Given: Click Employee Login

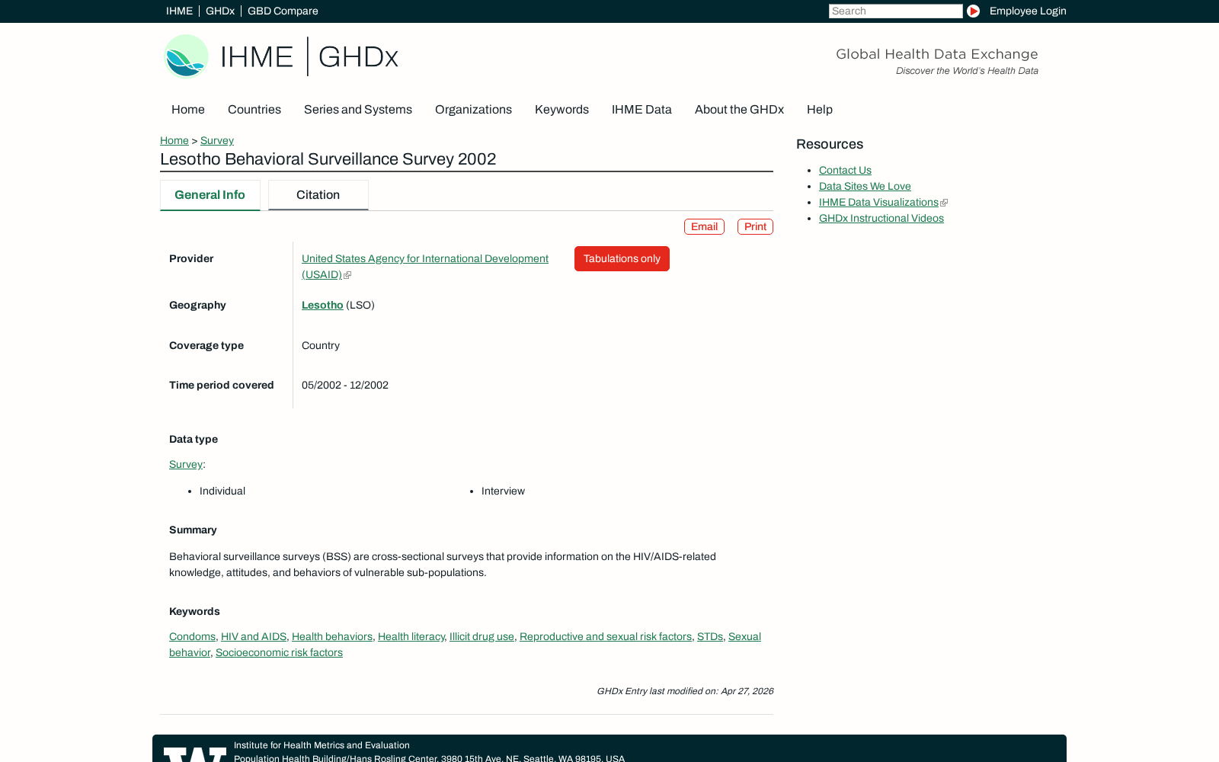Looking at the screenshot, I should [x=1028, y=11].
